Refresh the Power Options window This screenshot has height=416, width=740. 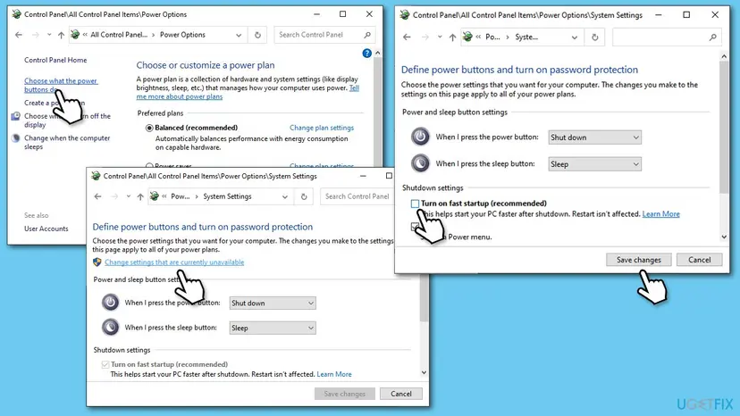point(257,35)
